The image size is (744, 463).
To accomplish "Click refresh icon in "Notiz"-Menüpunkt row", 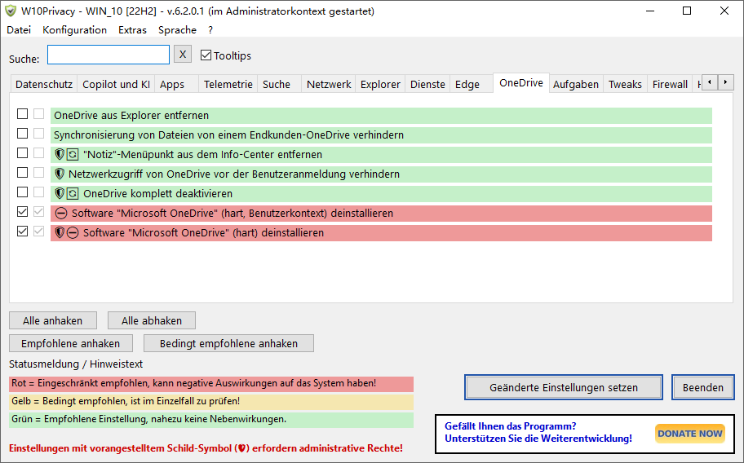I will [x=72, y=155].
